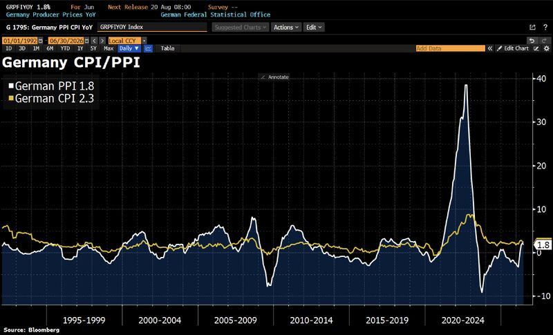Shift date range backward with left arrow
This screenshot has width=553, height=335.
(x=94, y=41)
